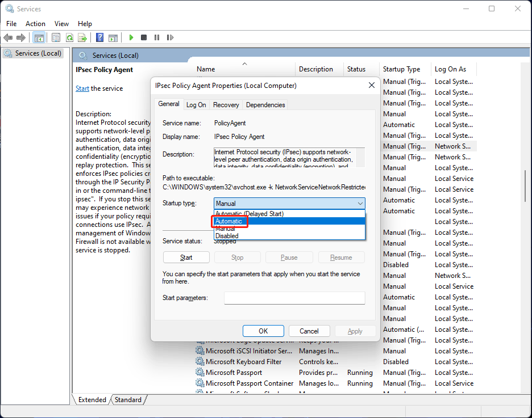Toggle the Show/Hide Console Tree toolbar icon
This screenshot has height=418, width=532.
pos(39,37)
